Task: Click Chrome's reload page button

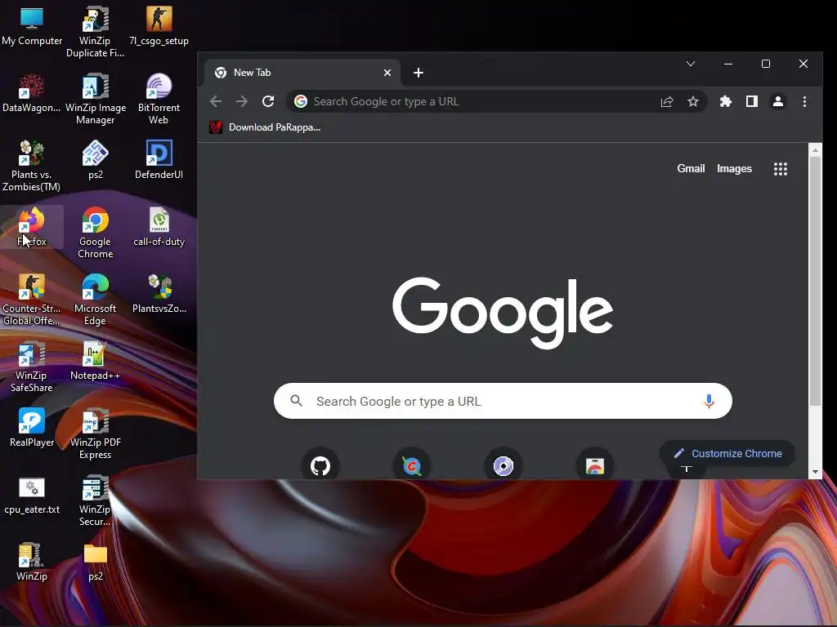Action: click(x=268, y=101)
